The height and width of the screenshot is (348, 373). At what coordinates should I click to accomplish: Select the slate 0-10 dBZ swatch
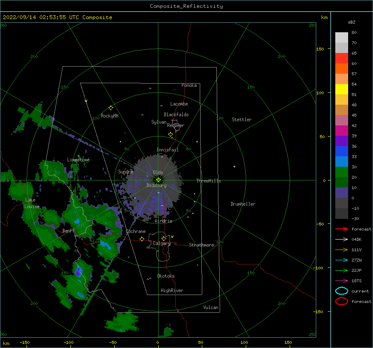click(342, 193)
